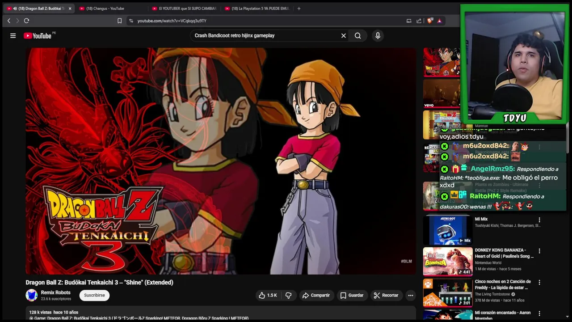Open Remix Robots channel avatar
This screenshot has height=322, width=572.
[31, 295]
